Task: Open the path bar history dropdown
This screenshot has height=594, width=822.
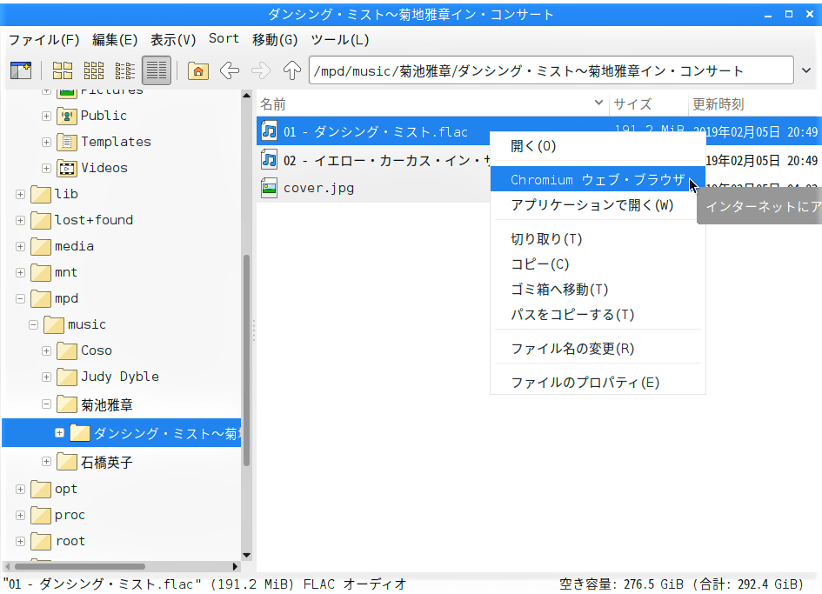Action: click(805, 71)
